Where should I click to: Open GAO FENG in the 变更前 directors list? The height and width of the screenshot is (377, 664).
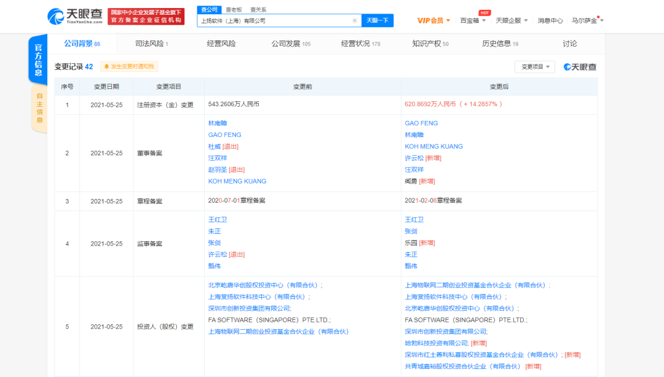[224, 134]
